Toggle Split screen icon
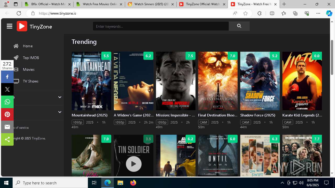This screenshot has height=188, width=335. click(x=272, y=13)
